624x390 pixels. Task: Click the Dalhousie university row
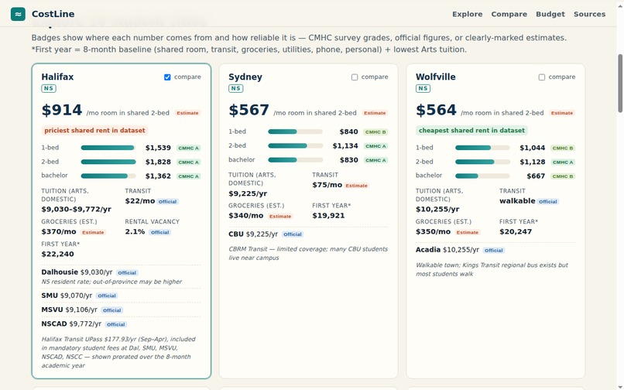point(122,276)
